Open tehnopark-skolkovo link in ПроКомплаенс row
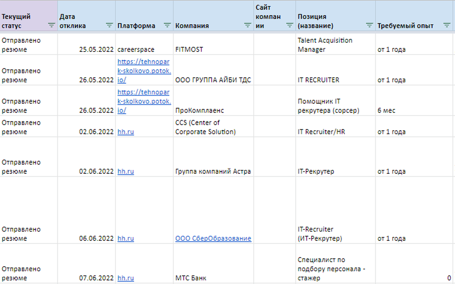Viewport: 455px width, 284px height. point(144,101)
